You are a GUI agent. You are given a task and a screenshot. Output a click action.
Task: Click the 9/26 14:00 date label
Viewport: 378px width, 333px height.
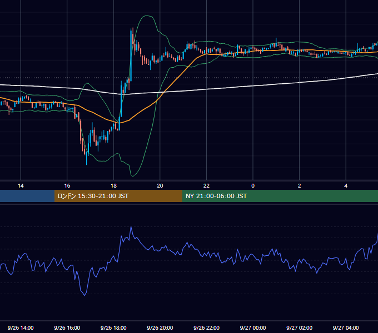(x=21, y=327)
